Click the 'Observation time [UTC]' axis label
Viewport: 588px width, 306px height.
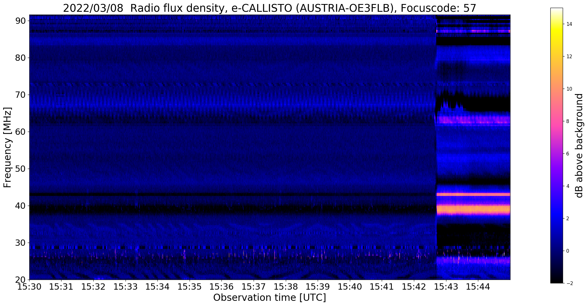coord(269,298)
